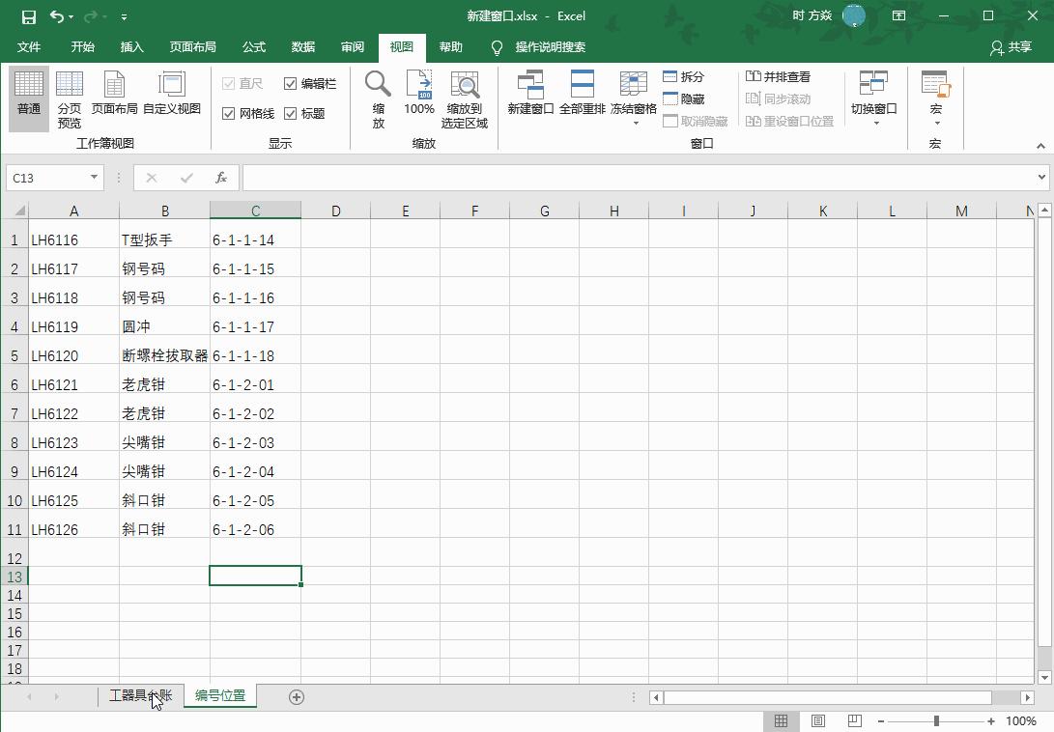Viewport: 1054px width, 732px height.
Task: Select 分页预览 view mode
Action: coord(69,97)
